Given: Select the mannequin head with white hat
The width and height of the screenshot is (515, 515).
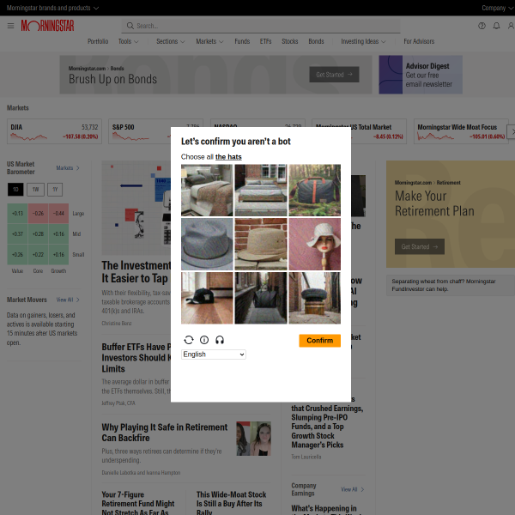Looking at the screenshot, I should [x=315, y=244].
